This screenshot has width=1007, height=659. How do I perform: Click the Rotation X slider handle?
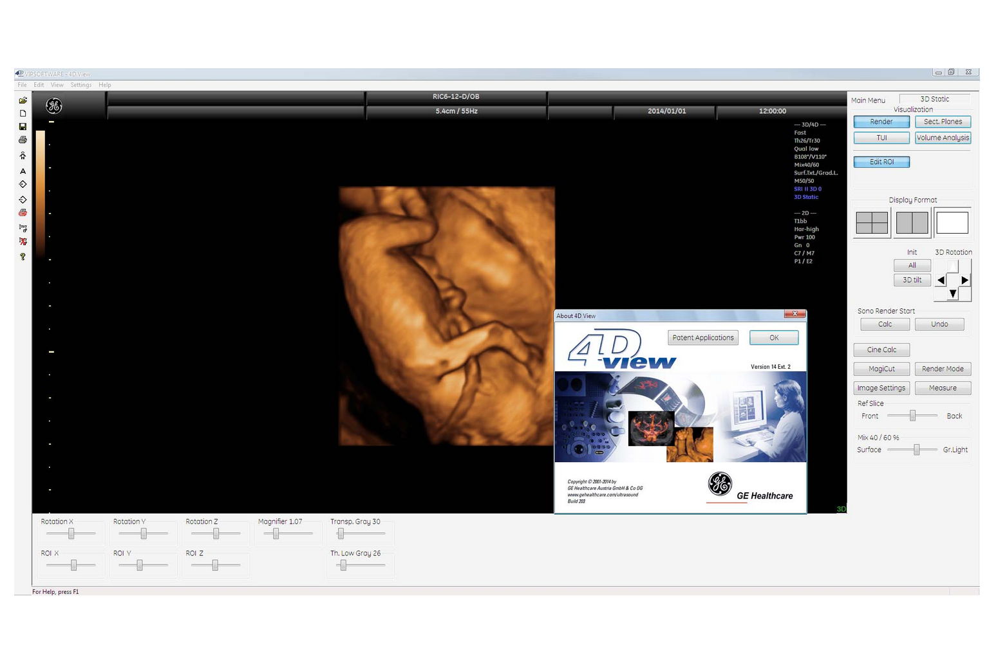pyautogui.click(x=71, y=534)
